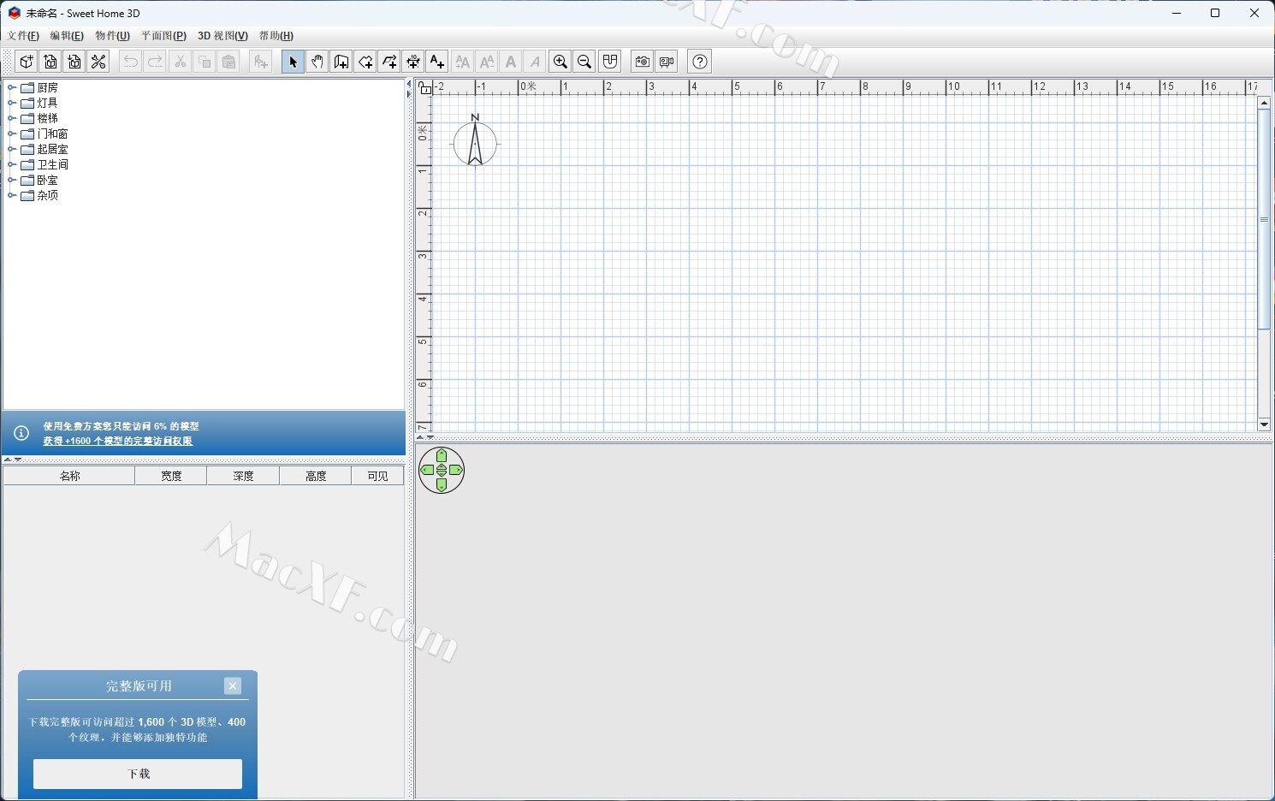Image resolution: width=1275 pixels, height=801 pixels.
Task: Sort furniture list by 高度 column
Action: 316,476
